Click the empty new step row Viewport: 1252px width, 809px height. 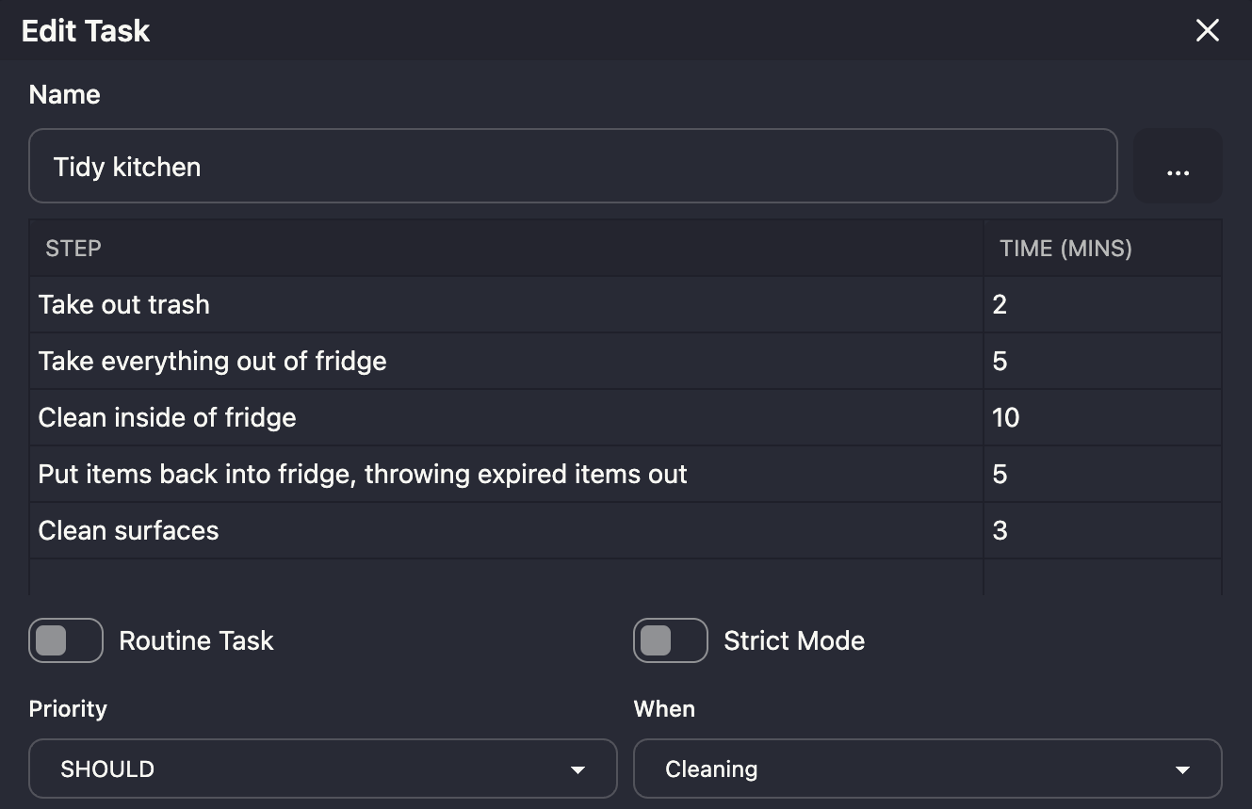coord(506,577)
